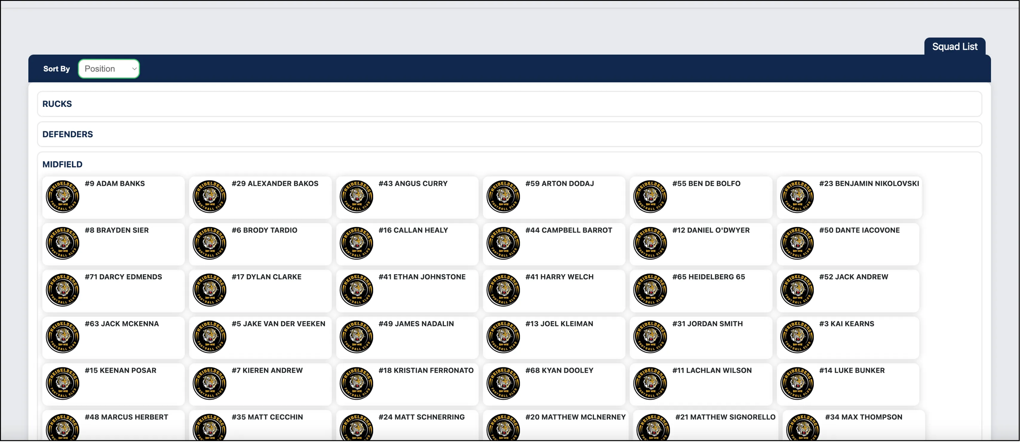Click Benjamin Nikolovski's team logo
The width and height of the screenshot is (1020, 442).
coord(797,197)
